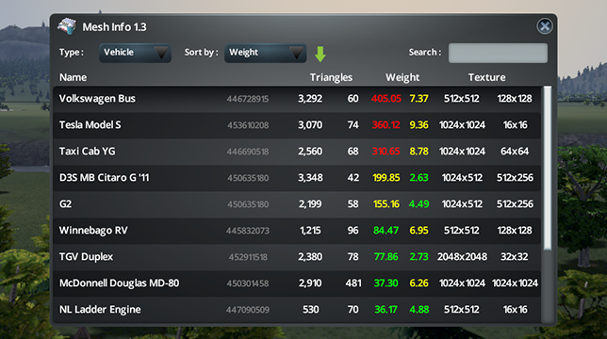This screenshot has width=607, height=339.
Task: Click the Triangles column header
Action: pyautogui.click(x=331, y=77)
